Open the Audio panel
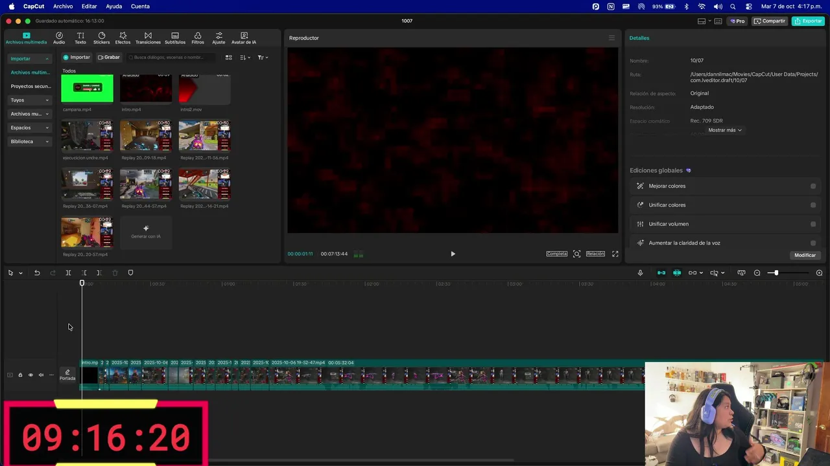830x466 pixels. 59,38
